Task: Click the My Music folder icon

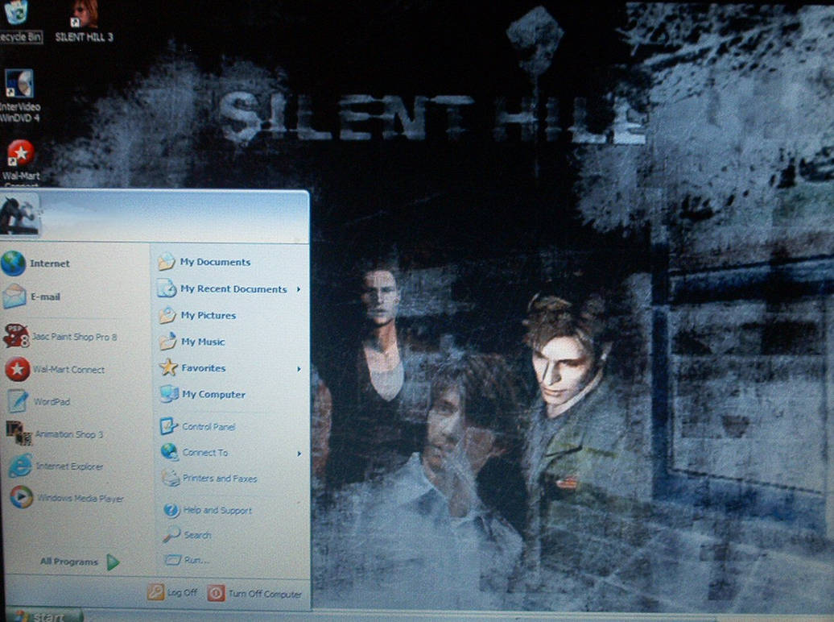Action: pyautogui.click(x=168, y=341)
